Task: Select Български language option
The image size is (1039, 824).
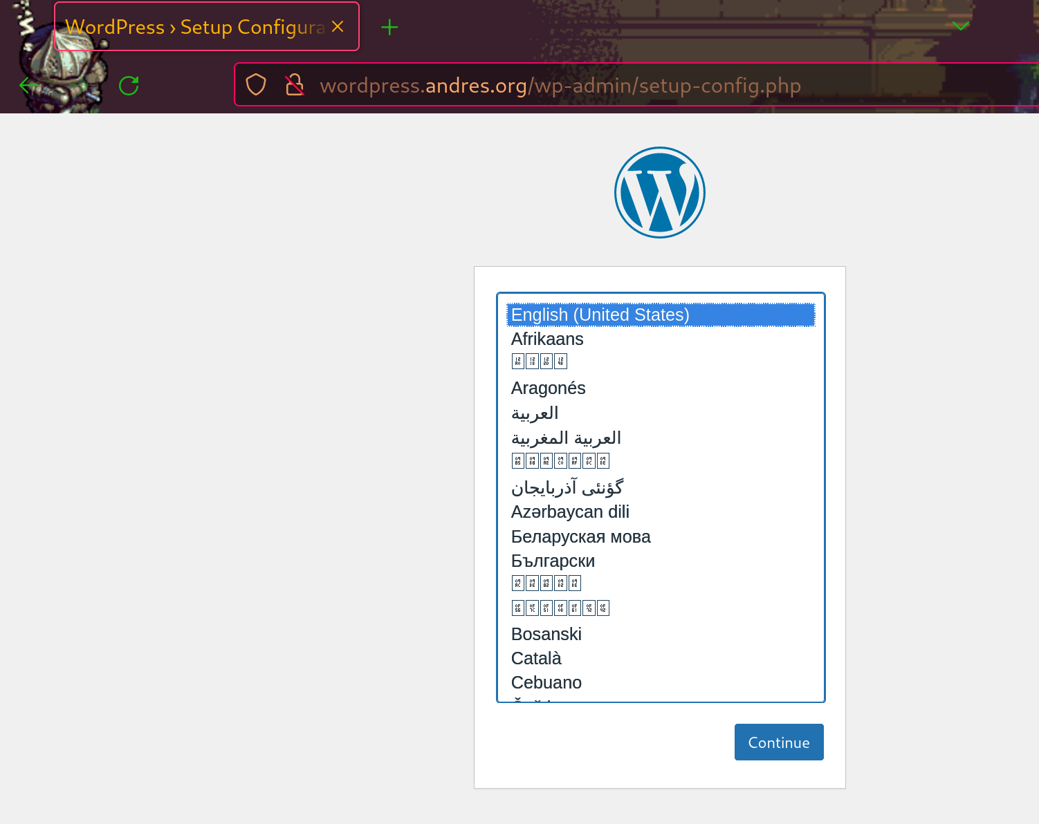Action: (661, 561)
